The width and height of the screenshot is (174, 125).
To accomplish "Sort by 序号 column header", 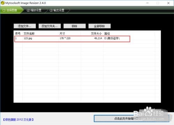I will pyautogui.click(x=18, y=34).
